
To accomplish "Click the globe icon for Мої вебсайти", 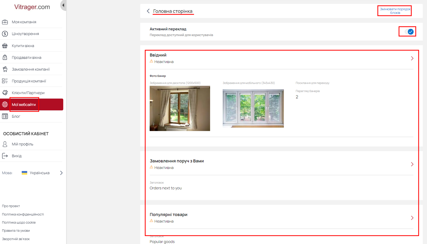I will click(5, 104).
